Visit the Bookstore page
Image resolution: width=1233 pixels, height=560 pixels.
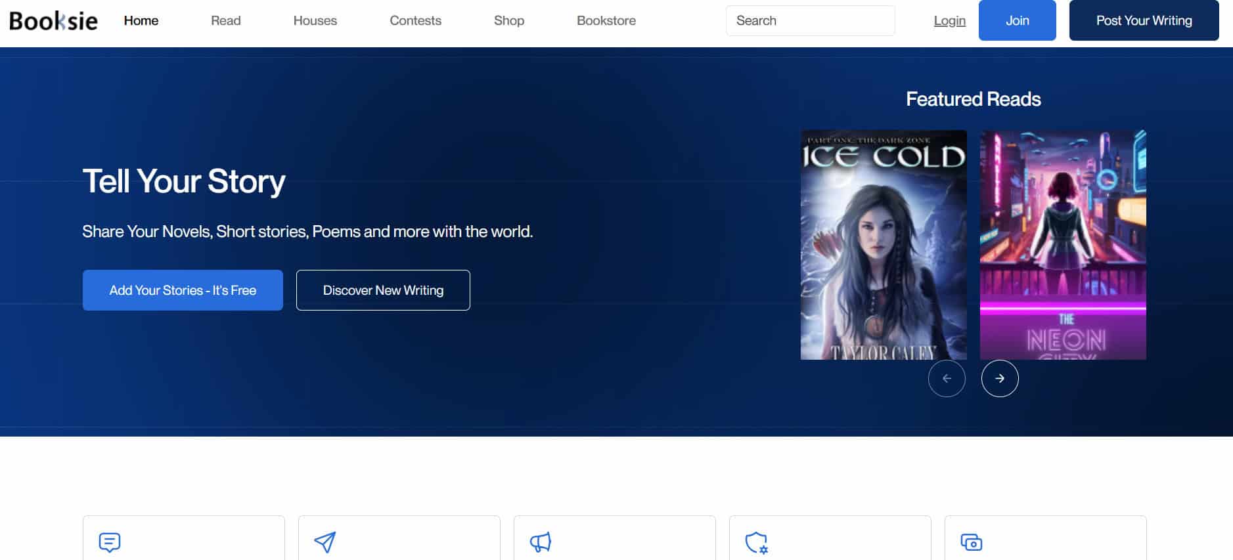coord(606,21)
